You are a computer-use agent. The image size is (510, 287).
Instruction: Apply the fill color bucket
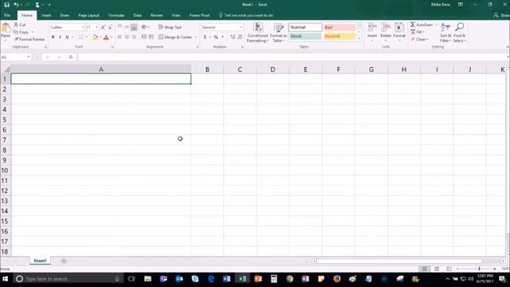95,37
